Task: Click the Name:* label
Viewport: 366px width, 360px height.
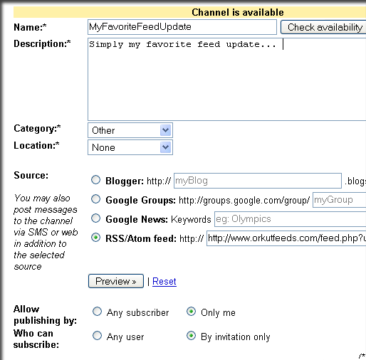Action: (30, 27)
